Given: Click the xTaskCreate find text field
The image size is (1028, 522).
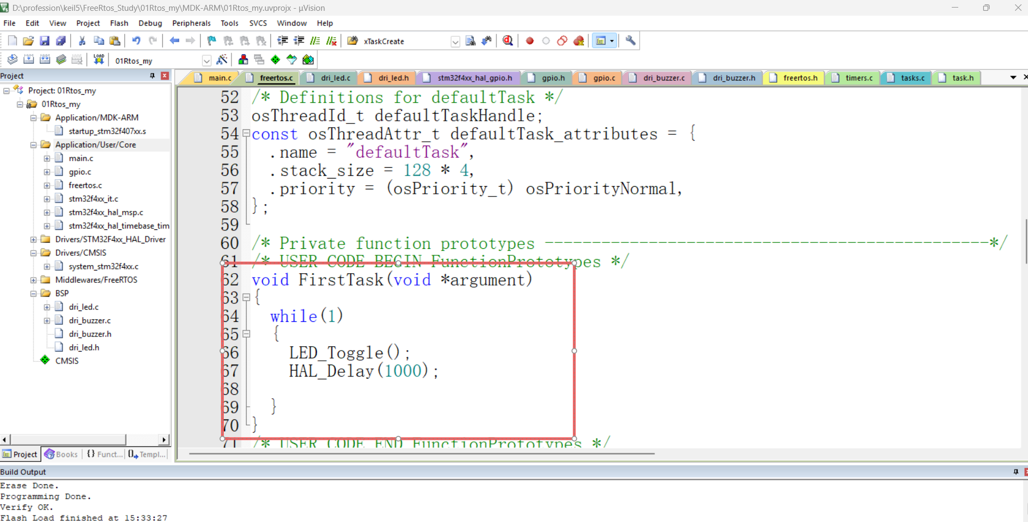Looking at the screenshot, I should point(406,42).
